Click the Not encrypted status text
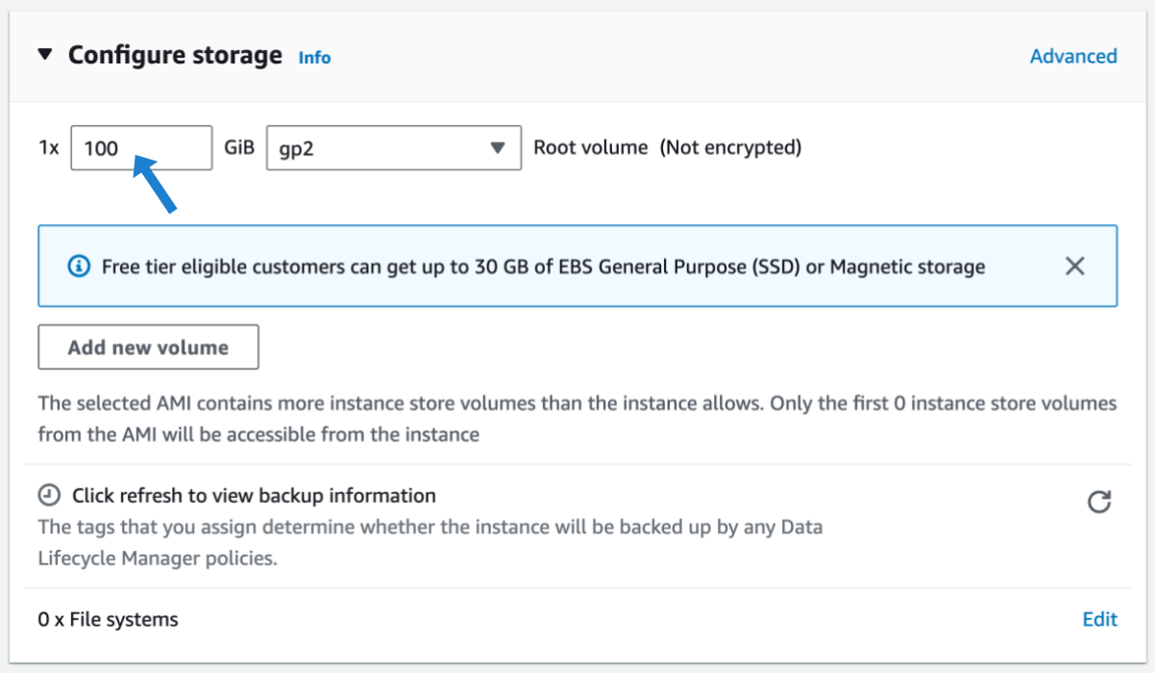 click(730, 148)
